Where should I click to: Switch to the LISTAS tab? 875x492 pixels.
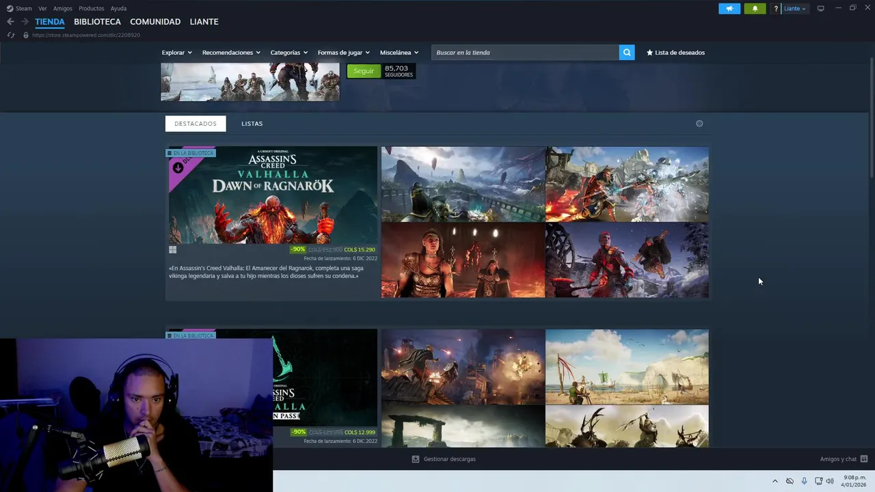pyautogui.click(x=252, y=124)
